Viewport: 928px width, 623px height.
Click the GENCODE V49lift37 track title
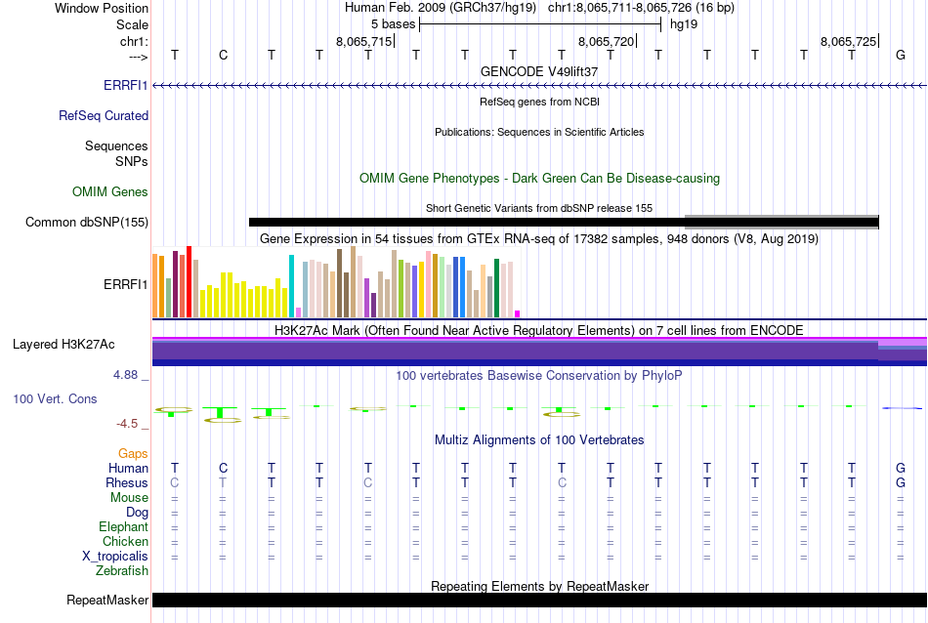(x=539, y=71)
